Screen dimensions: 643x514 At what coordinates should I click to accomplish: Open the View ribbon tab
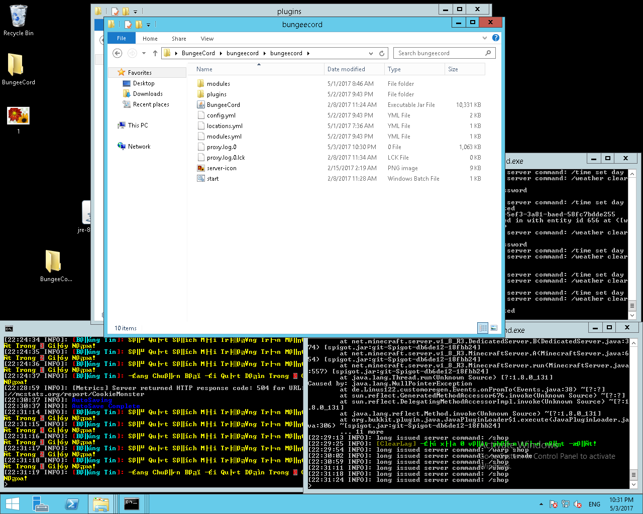207,39
